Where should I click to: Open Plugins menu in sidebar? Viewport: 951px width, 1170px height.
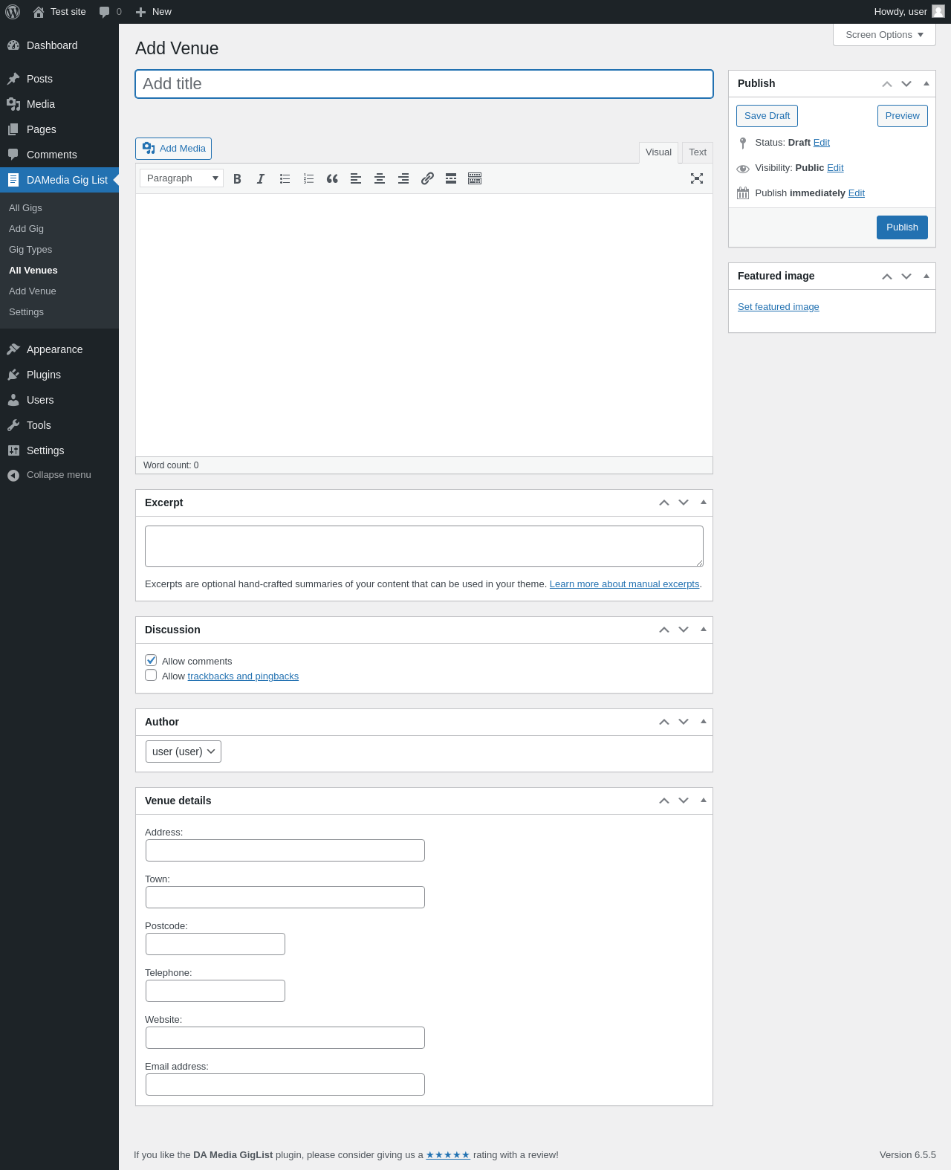[x=59, y=375]
